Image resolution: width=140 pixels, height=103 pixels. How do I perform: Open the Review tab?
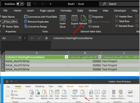click(93, 11)
